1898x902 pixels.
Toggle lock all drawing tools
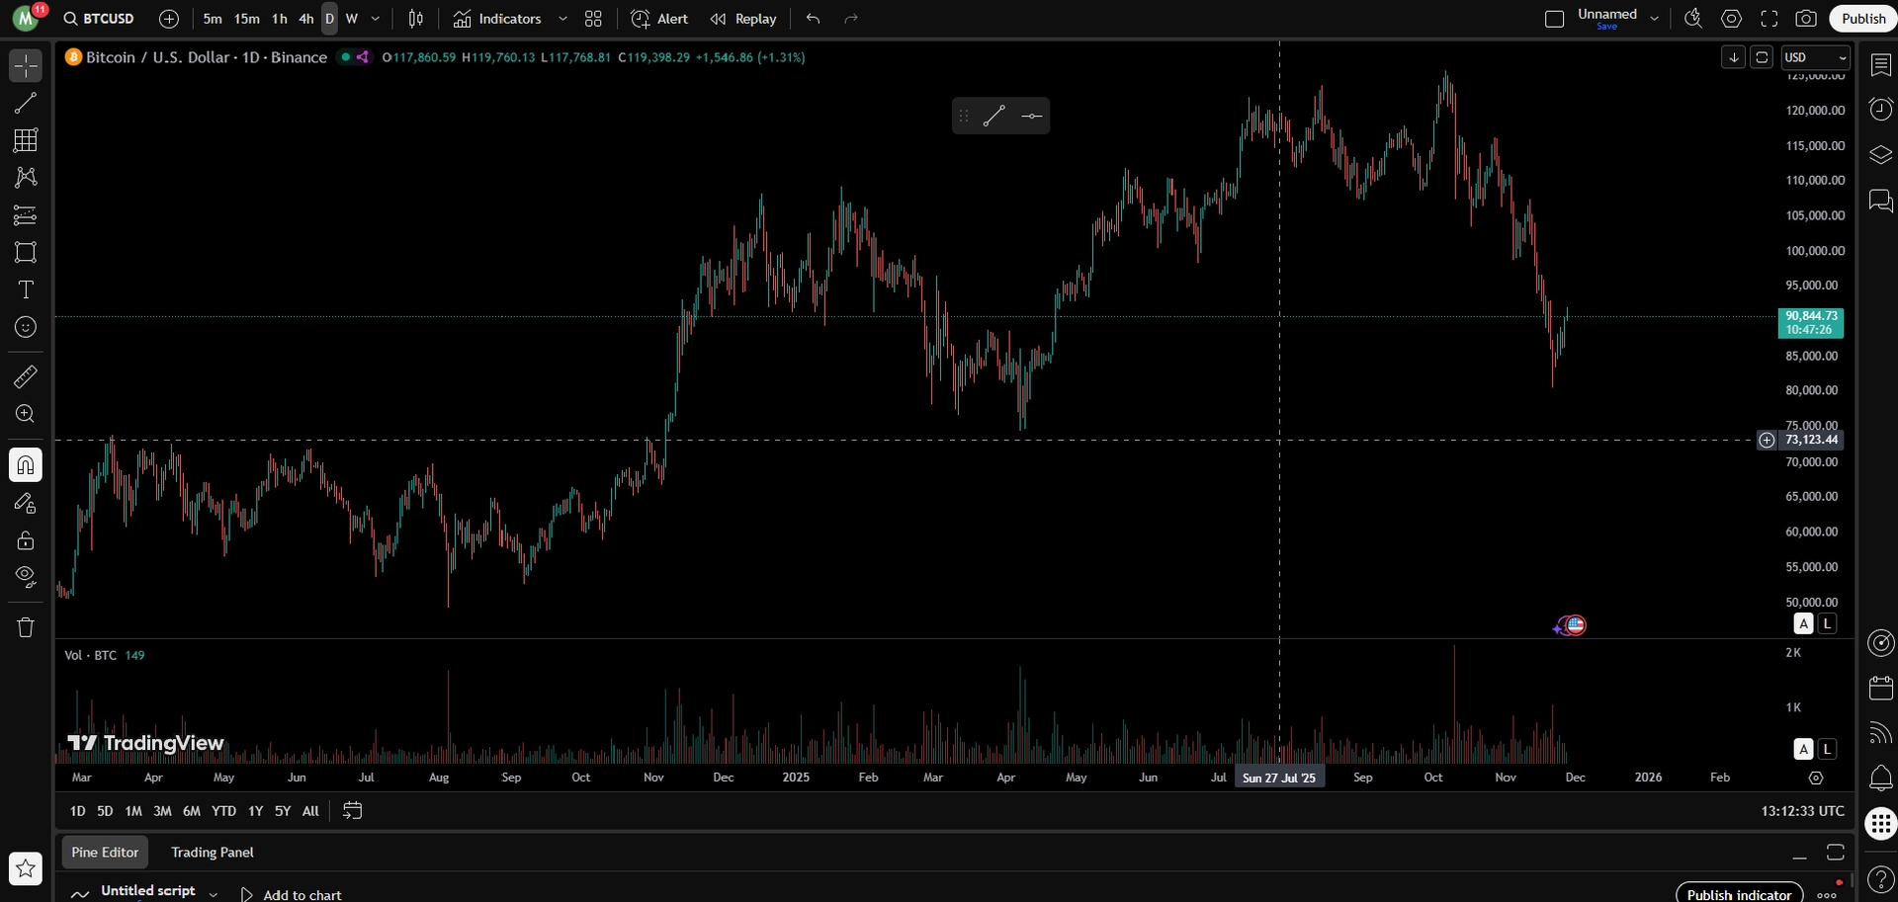[x=26, y=540]
